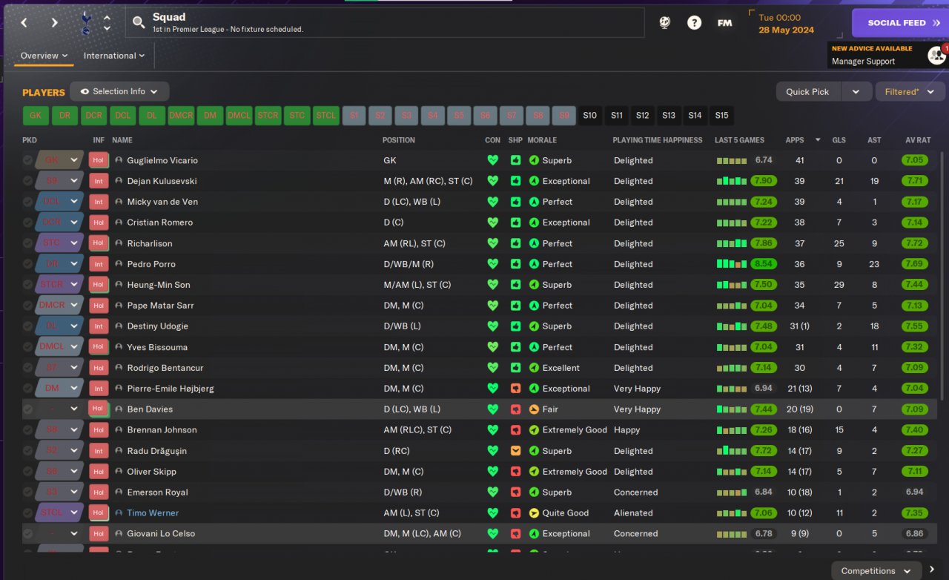Open the Filtered dropdown
The width and height of the screenshot is (949, 580).
[910, 92]
